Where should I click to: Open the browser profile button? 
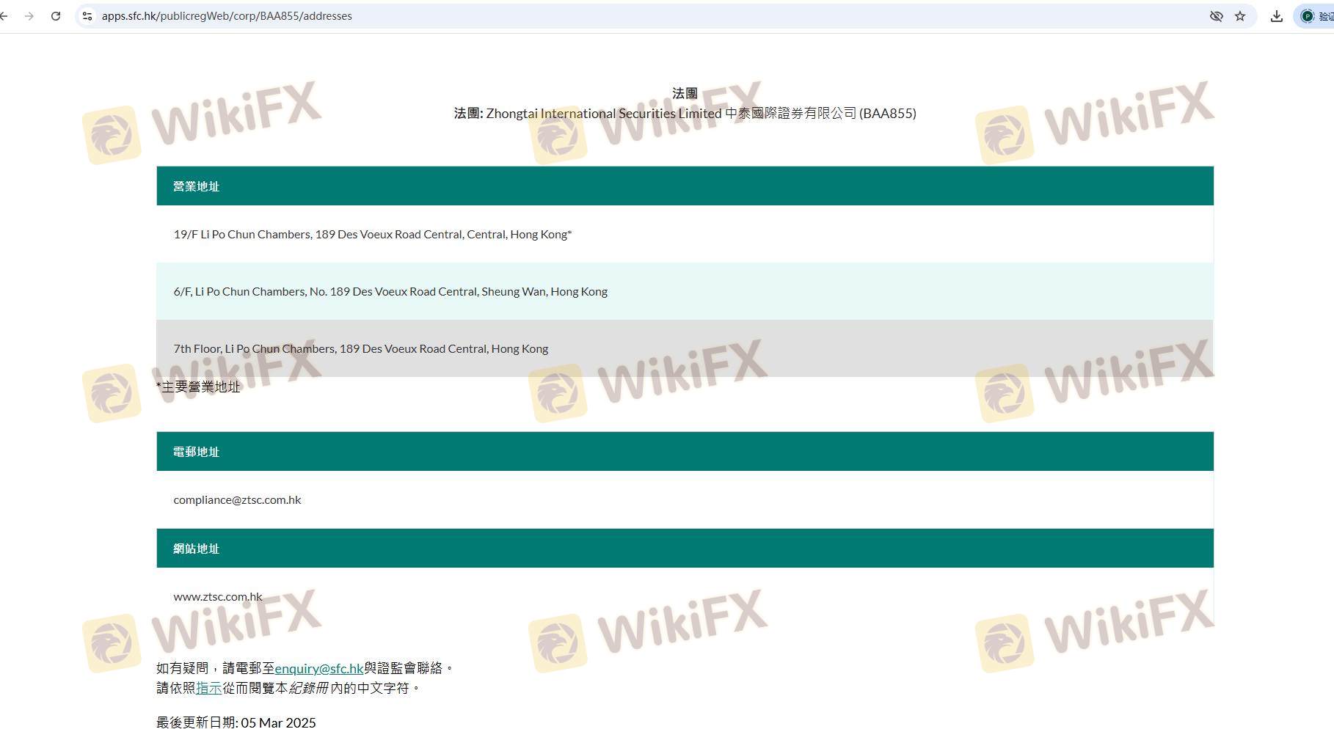(x=1315, y=16)
